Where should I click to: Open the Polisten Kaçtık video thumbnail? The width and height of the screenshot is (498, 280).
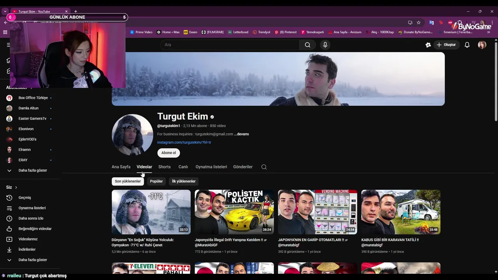pos(234,212)
